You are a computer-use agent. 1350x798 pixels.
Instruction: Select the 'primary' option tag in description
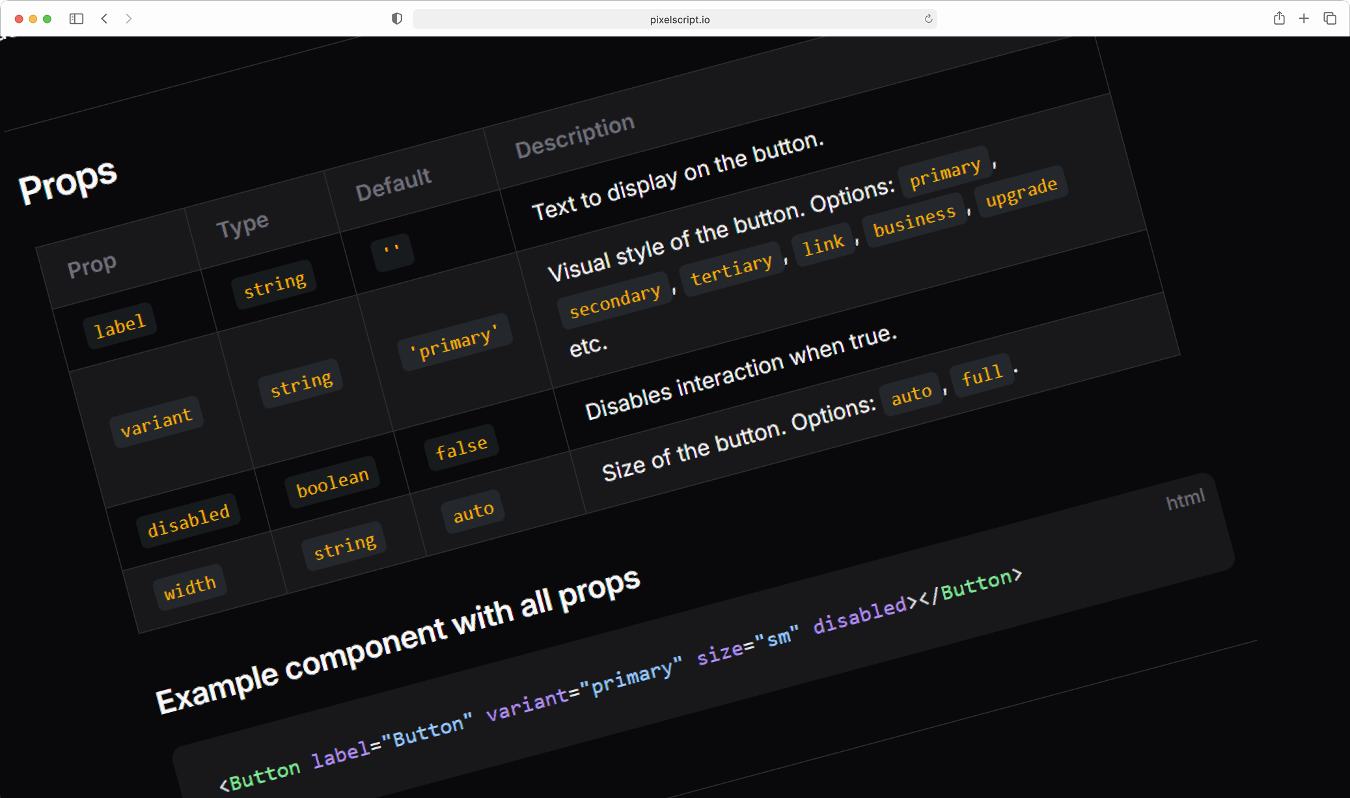[944, 172]
